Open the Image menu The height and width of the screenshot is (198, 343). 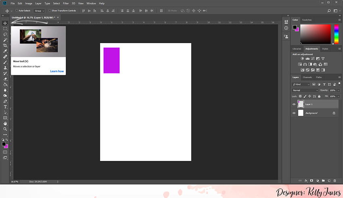click(x=29, y=3)
